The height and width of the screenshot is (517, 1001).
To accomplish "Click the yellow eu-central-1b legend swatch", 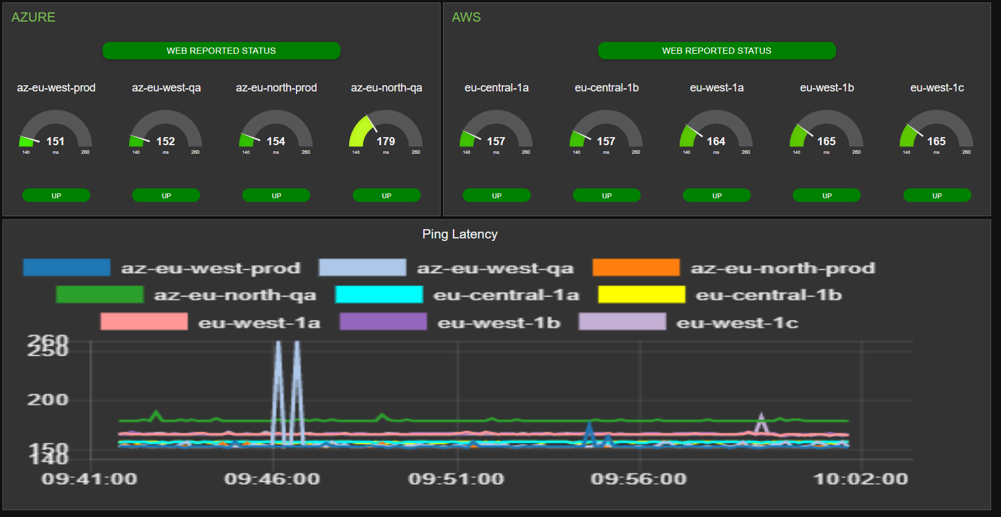I will pos(641,295).
